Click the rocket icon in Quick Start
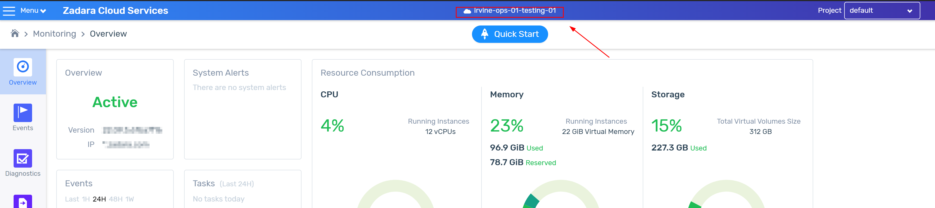 [x=484, y=34]
